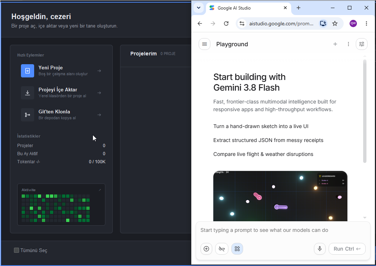The image size is (376, 266).
Task: Click 'Start building with Gemini 3.8 Flash' heading
Action: tap(249, 82)
